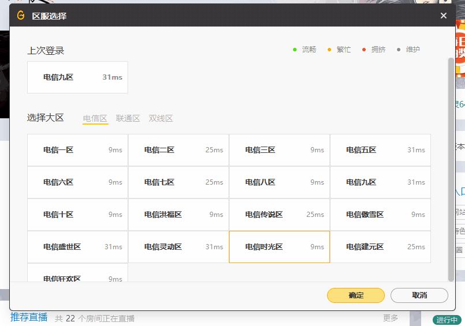
Task: Choose server 电信六区
Action: 78,182
